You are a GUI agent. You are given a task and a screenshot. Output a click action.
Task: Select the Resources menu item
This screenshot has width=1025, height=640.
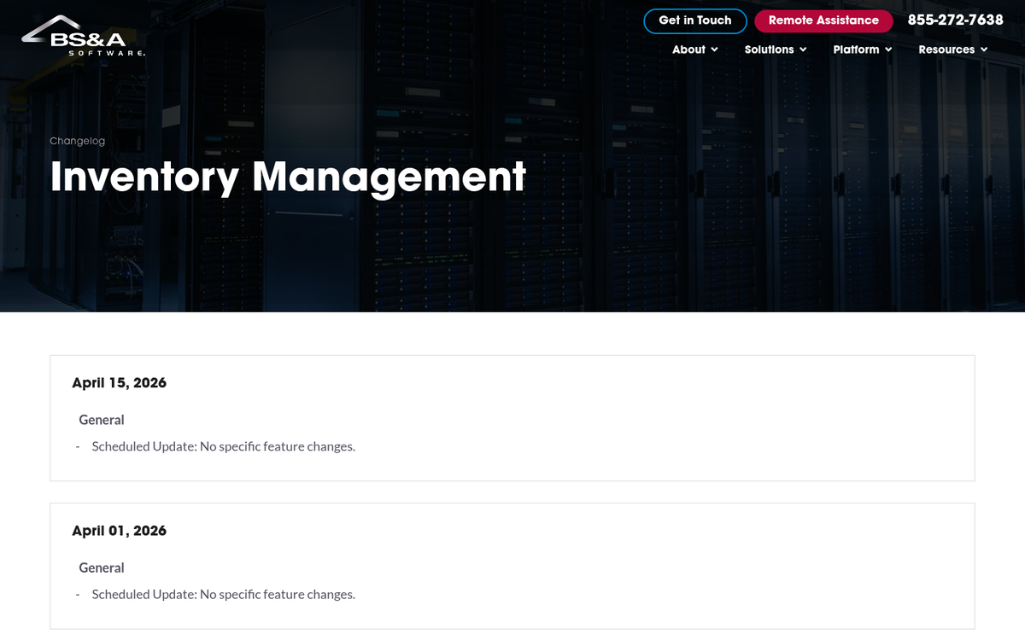pos(946,49)
